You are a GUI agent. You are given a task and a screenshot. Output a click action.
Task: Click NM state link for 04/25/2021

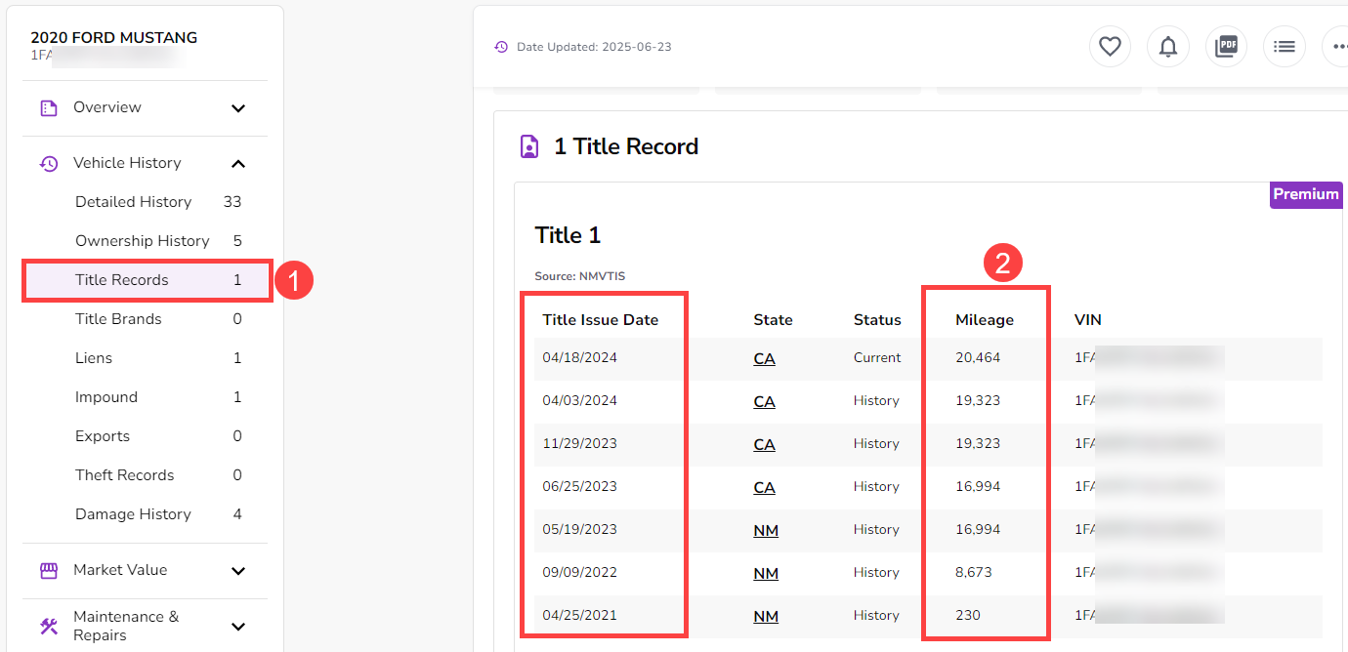(x=766, y=616)
